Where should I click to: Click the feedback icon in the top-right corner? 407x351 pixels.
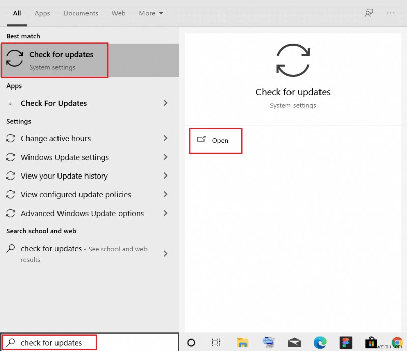(x=368, y=13)
